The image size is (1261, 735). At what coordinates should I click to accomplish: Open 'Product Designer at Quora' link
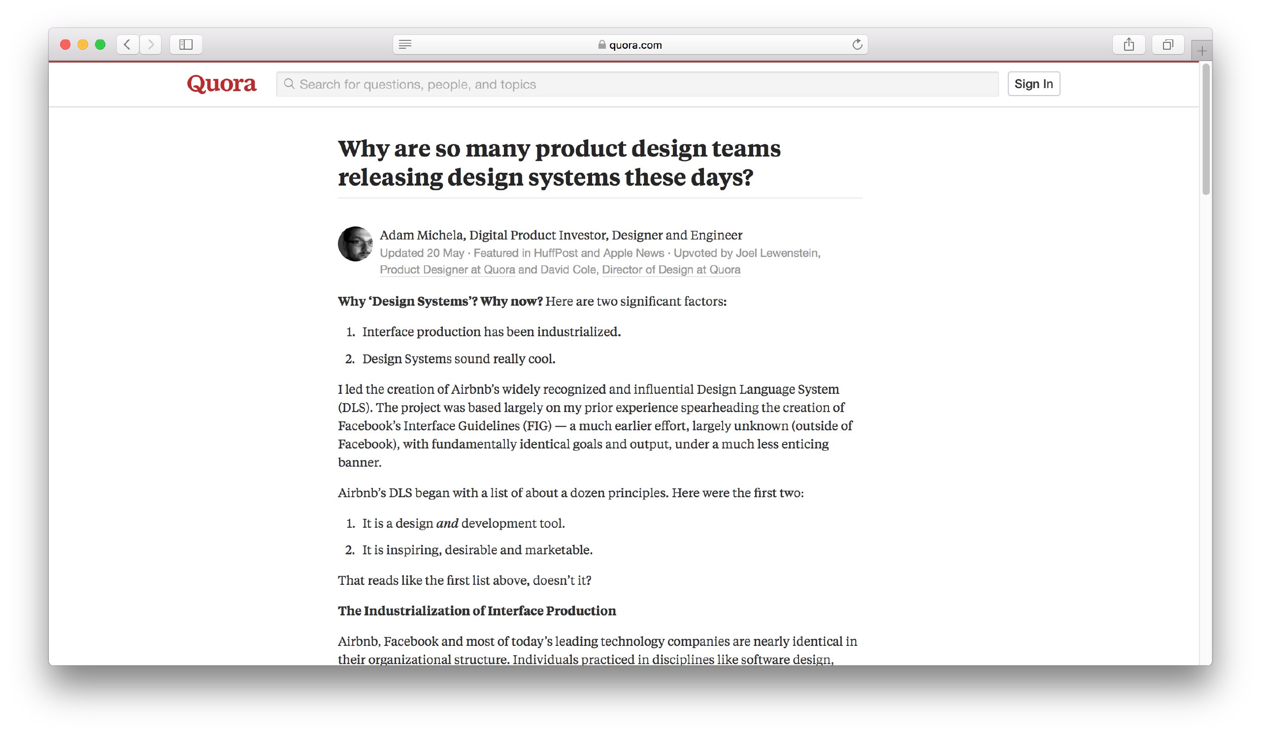[447, 269]
